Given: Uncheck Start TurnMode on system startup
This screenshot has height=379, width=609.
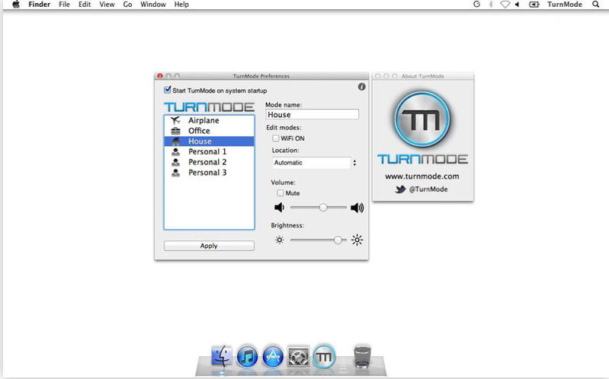Looking at the screenshot, I should click(x=168, y=90).
